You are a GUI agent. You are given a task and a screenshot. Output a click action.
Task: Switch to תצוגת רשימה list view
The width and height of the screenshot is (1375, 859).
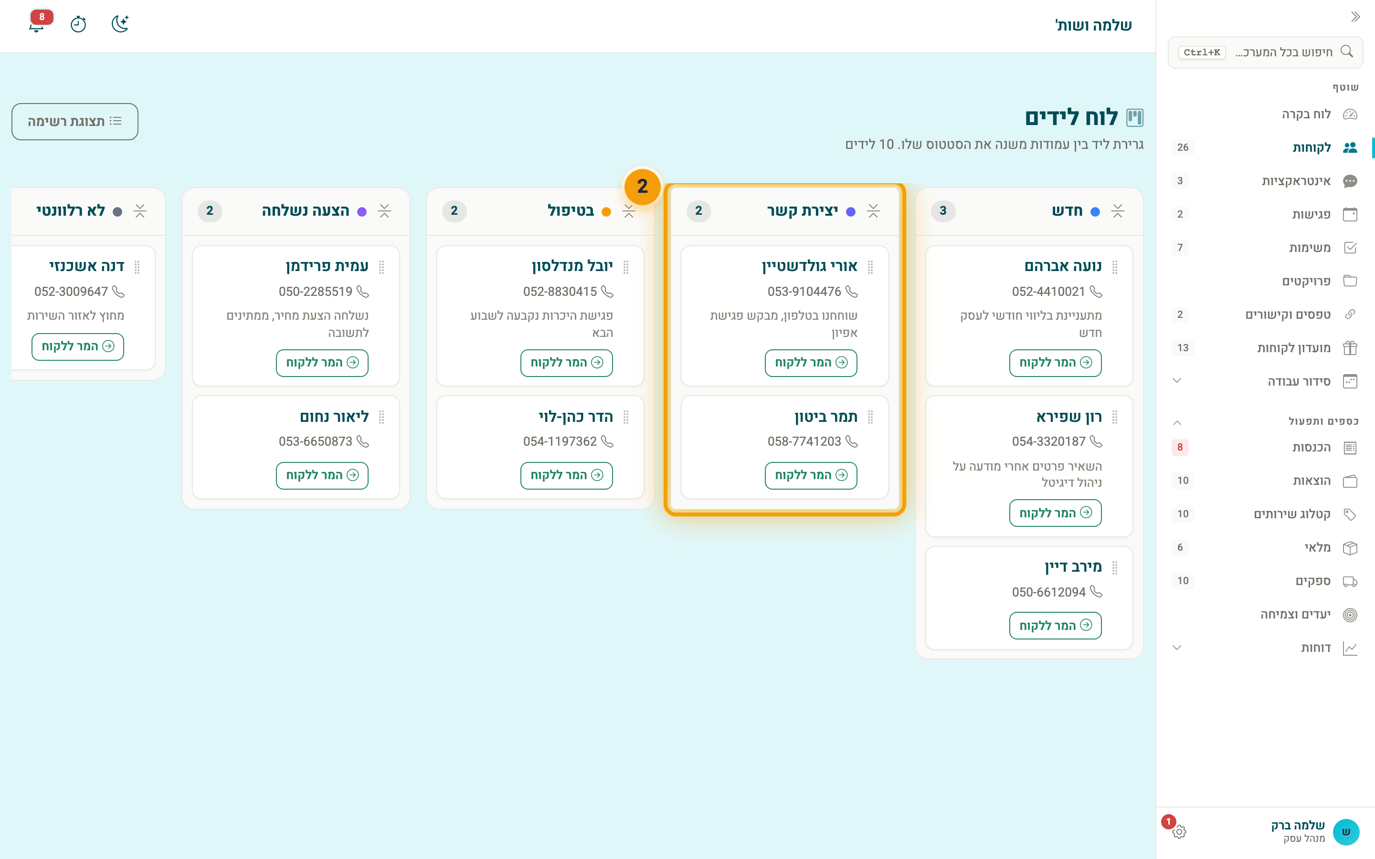point(75,122)
